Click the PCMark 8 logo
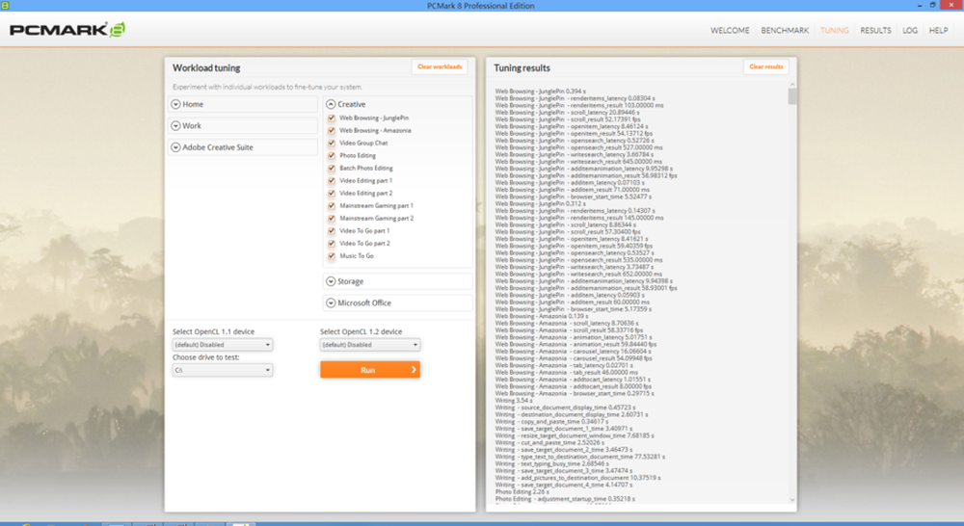Image resolution: width=964 pixels, height=526 pixels. pos(67,30)
